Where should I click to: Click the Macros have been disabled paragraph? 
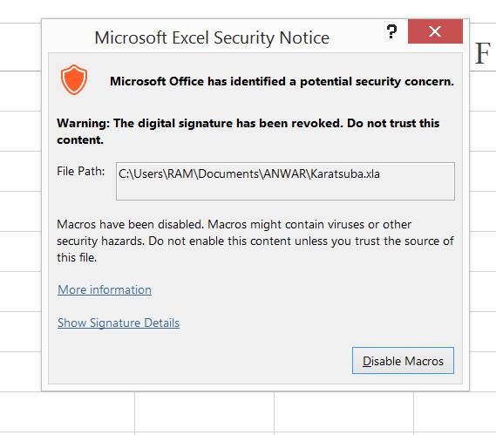[x=255, y=241]
